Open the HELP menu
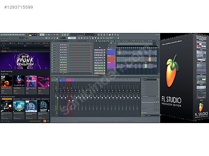The image size is (209, 156). (x=23, y=35)
